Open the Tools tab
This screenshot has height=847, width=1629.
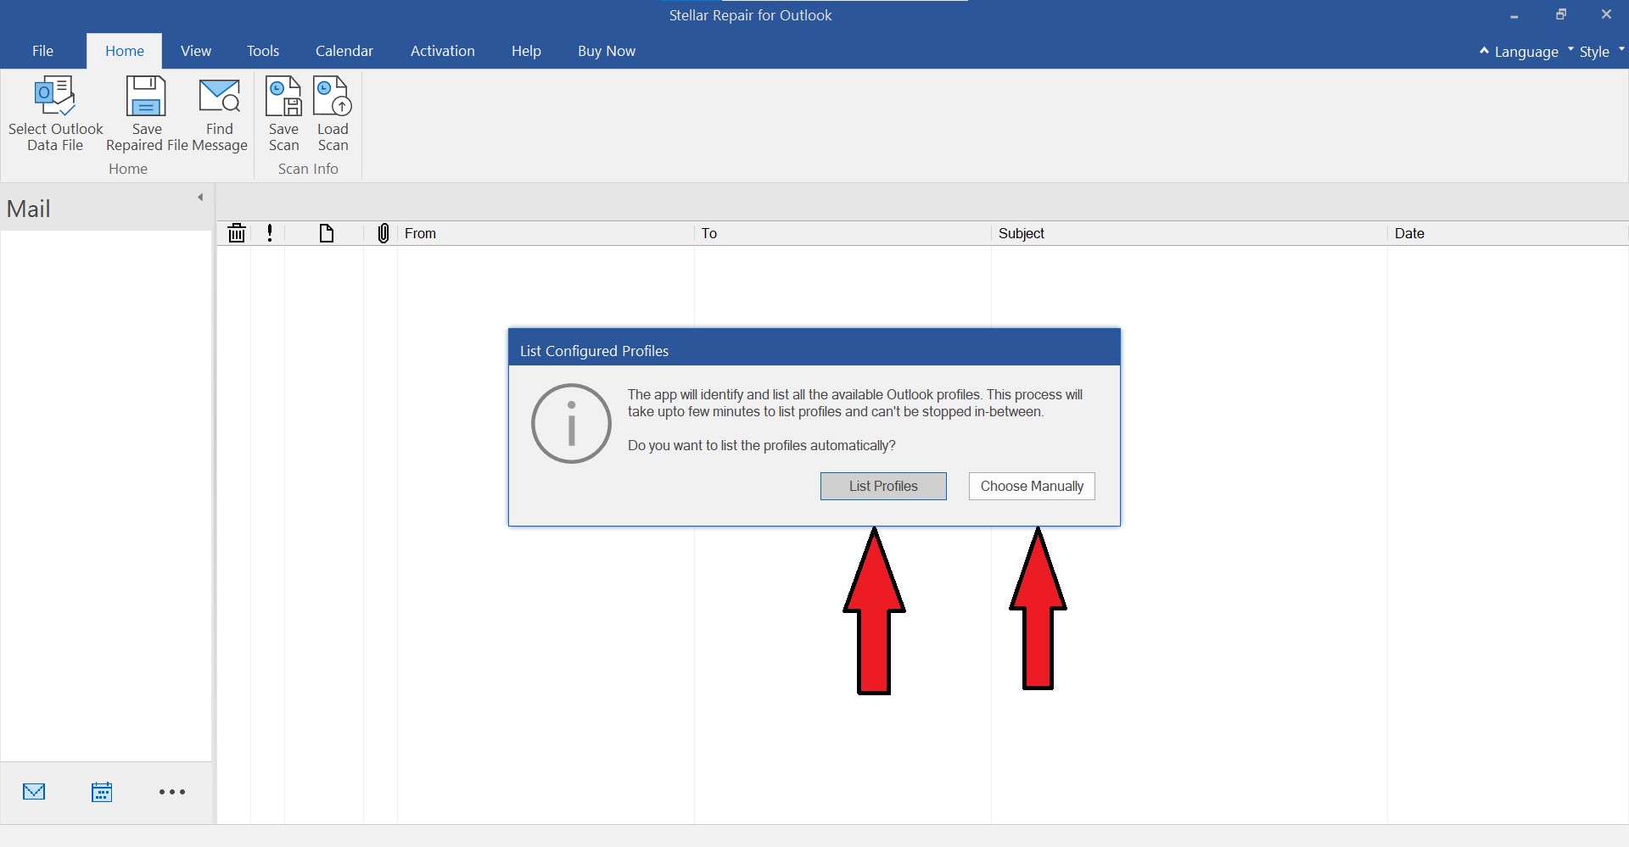[263, 51]
